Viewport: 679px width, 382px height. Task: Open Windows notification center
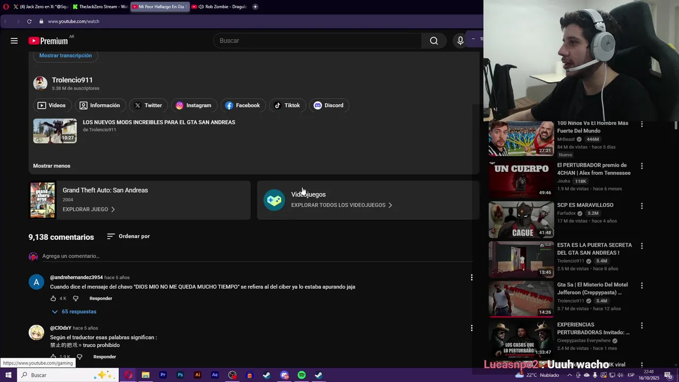[668, 375]
